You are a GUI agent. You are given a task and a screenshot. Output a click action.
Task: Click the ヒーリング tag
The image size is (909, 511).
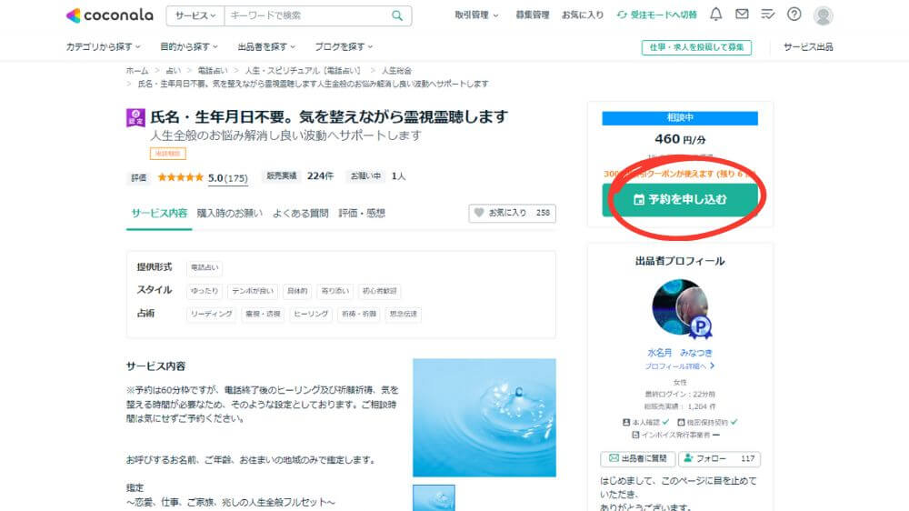(x=311, y=314)
